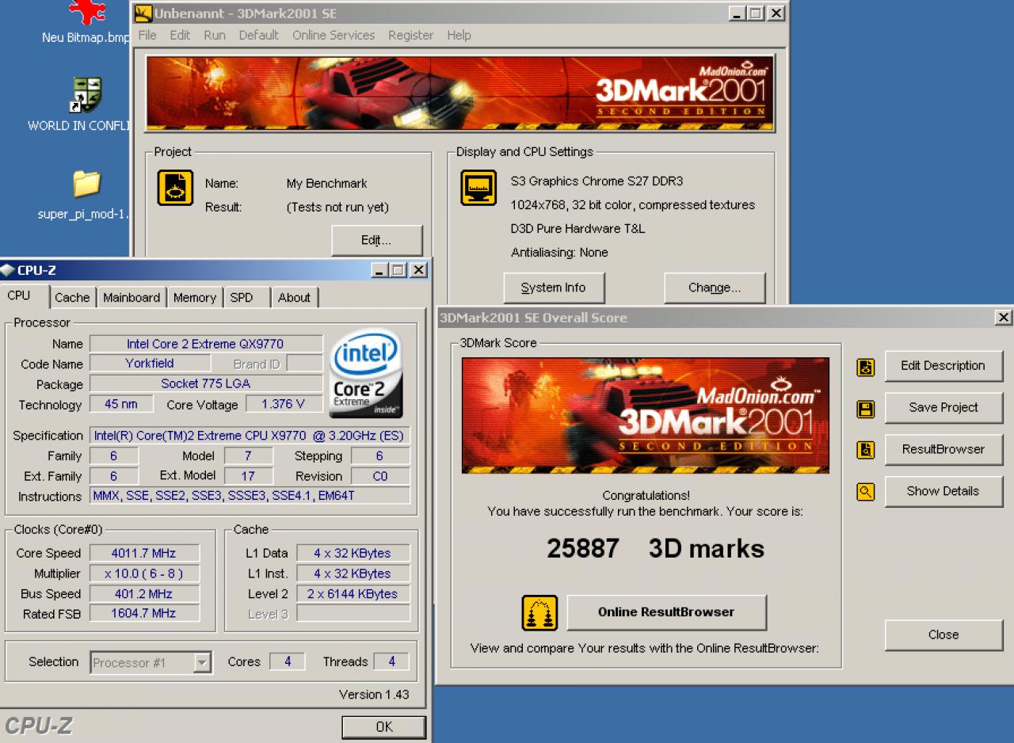Click the Core Voltage value 1.376 V
Screen dimensions: 1014x743
(283, 404)
